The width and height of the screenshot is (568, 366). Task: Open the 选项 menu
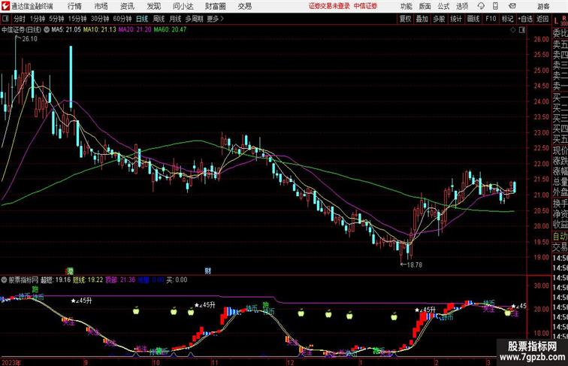[x=462, y=6]
